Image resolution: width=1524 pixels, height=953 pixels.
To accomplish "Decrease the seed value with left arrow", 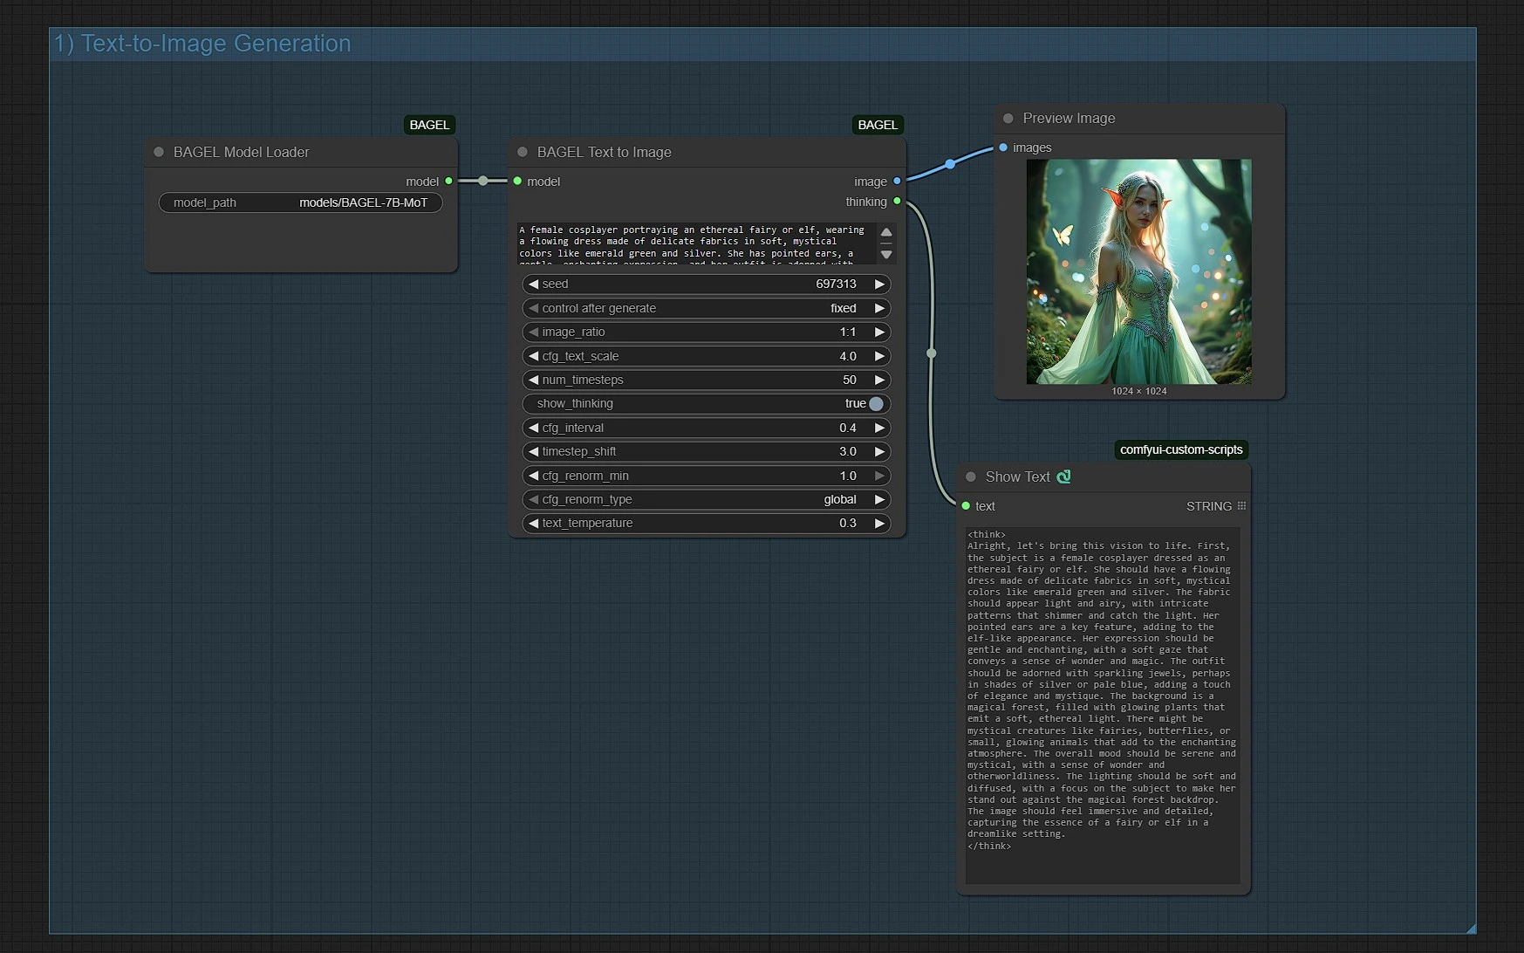I will click(x=533, y=284).
